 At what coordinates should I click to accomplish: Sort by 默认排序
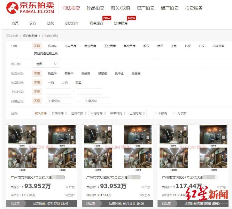click(x=41, y=113)
